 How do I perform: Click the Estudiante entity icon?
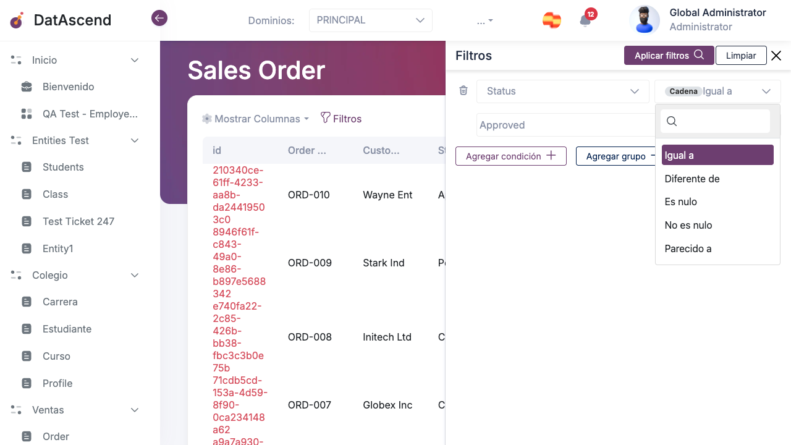tap(27, 329)
